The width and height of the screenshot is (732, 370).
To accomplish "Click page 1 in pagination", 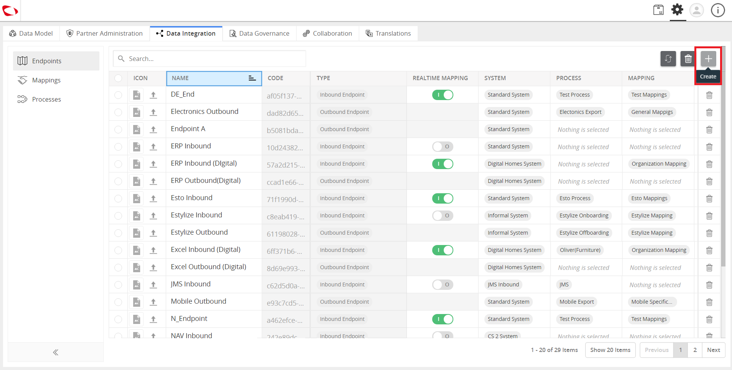I will pyautogui.click(x=681, y=350).
